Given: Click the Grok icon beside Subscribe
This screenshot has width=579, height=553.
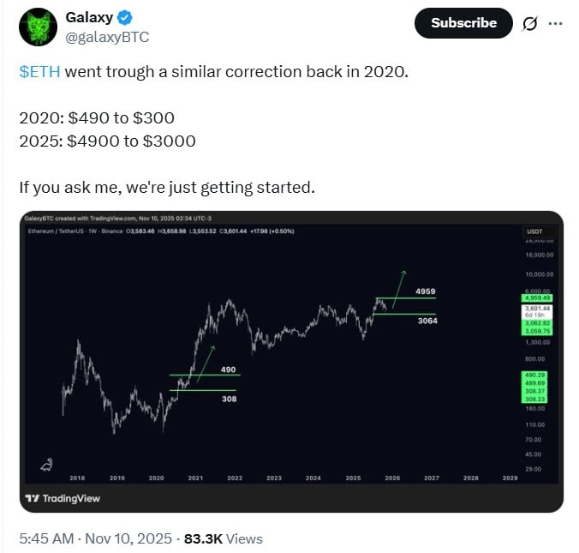Looking at the screenshot, I should 528,24.
